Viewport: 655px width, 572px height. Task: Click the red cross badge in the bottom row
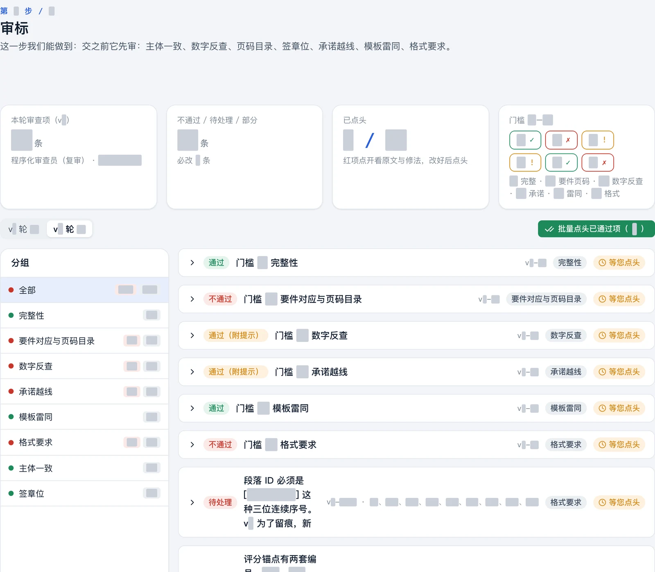[x=598, y=163]
